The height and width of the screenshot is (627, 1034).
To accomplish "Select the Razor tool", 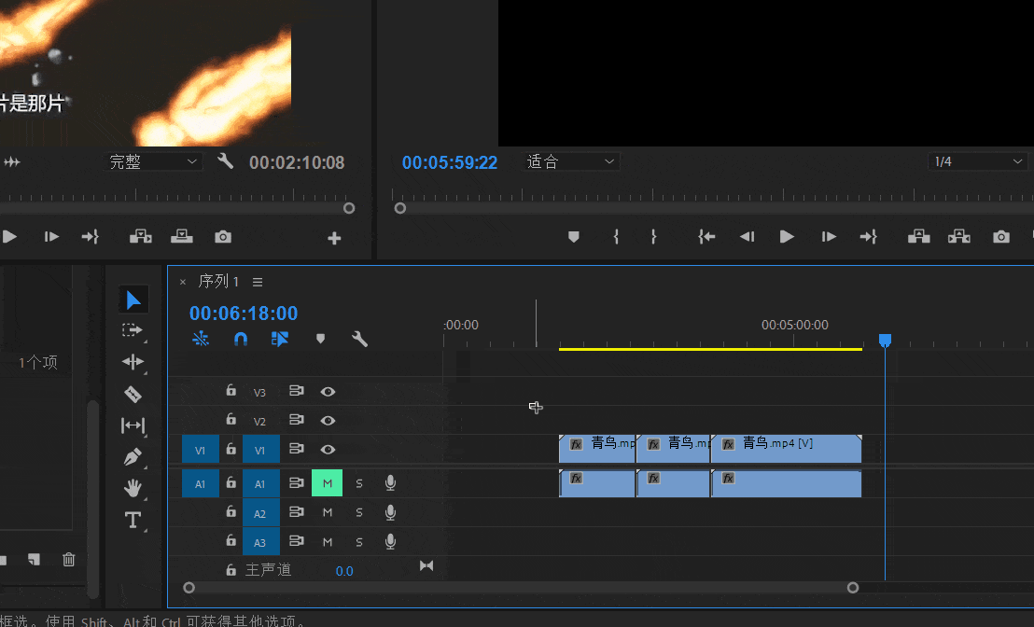I will tap(133, 394).
